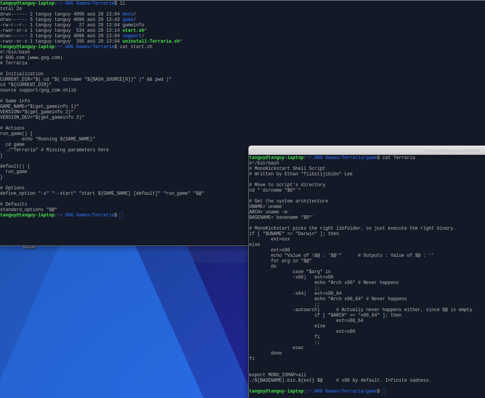
Task: Click 'for arg in "$@"' line
Action: (x=291, y=261)
